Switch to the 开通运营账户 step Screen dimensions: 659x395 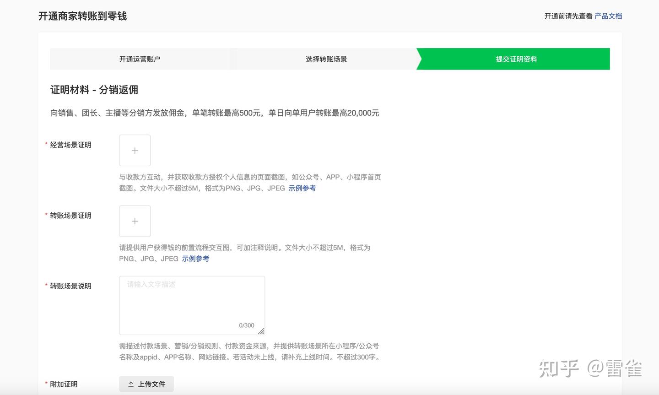[x=140, y=59]
